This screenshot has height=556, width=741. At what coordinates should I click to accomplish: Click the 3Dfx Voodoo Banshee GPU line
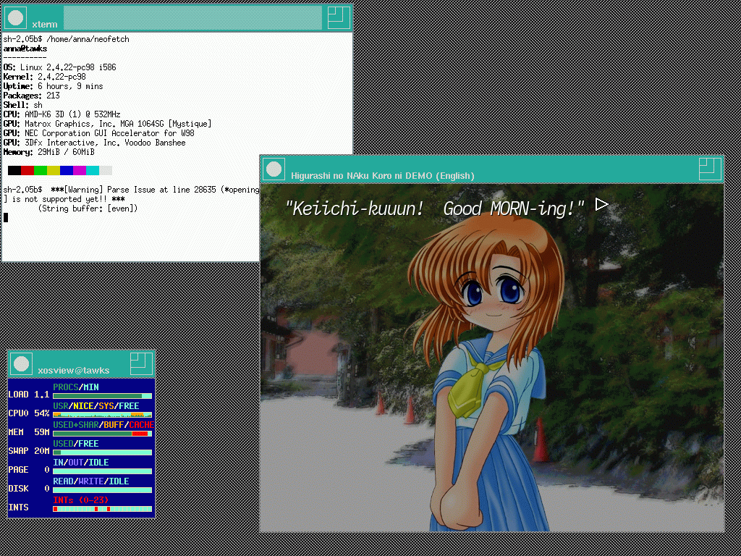[x=95, y=143]
